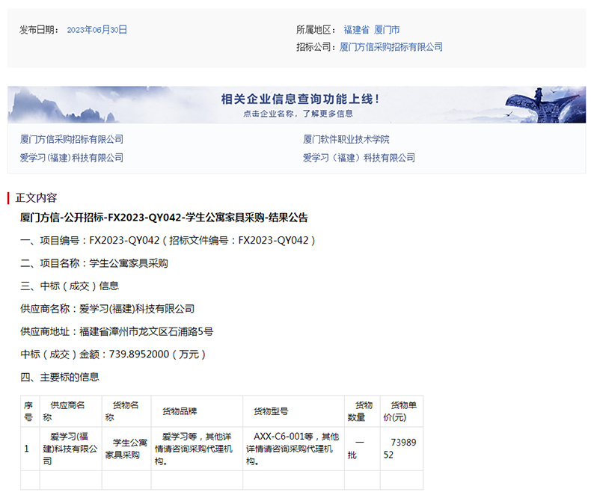591x498 pixels.
Task: Open 厦门方信采购招标有限公司 in the company list
Action: coord(72,139)
